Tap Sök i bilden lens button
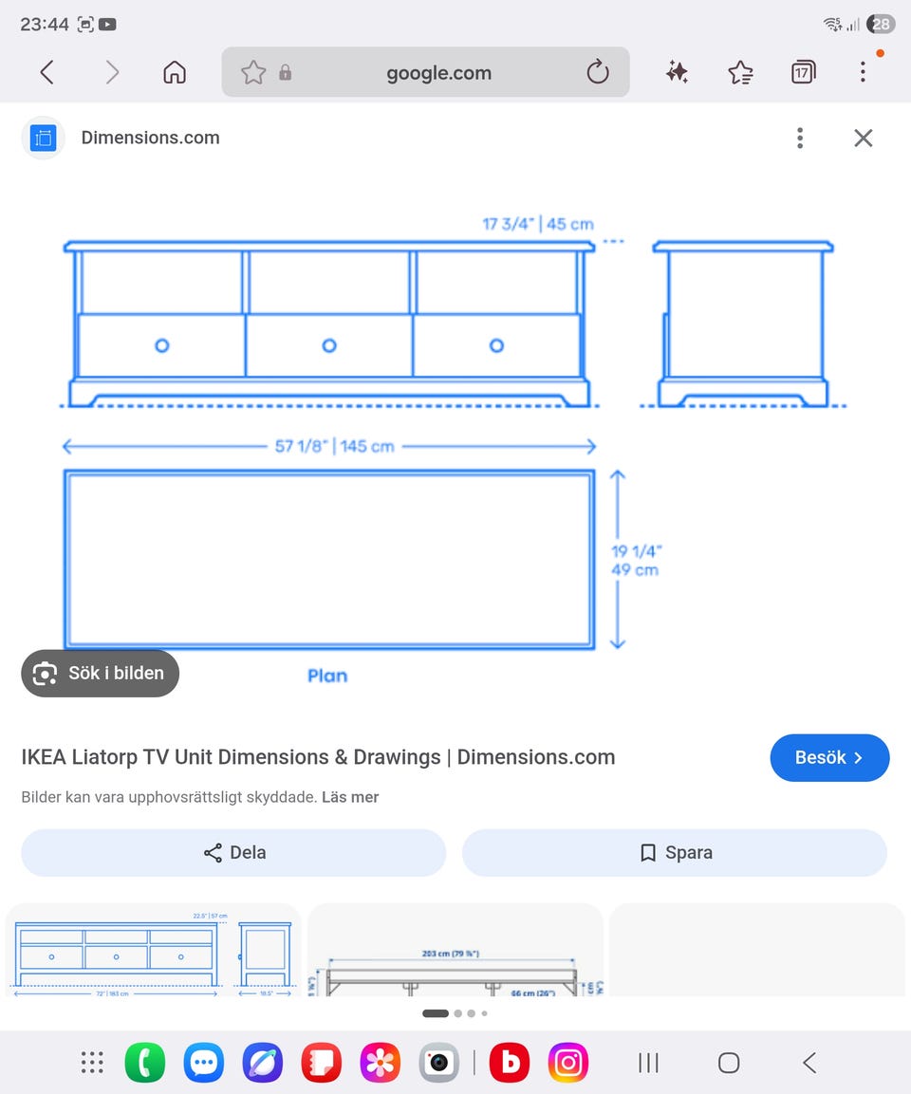 (x=100, y=674)
